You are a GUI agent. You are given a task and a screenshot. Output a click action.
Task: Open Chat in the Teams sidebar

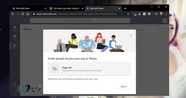pos(15,37)
